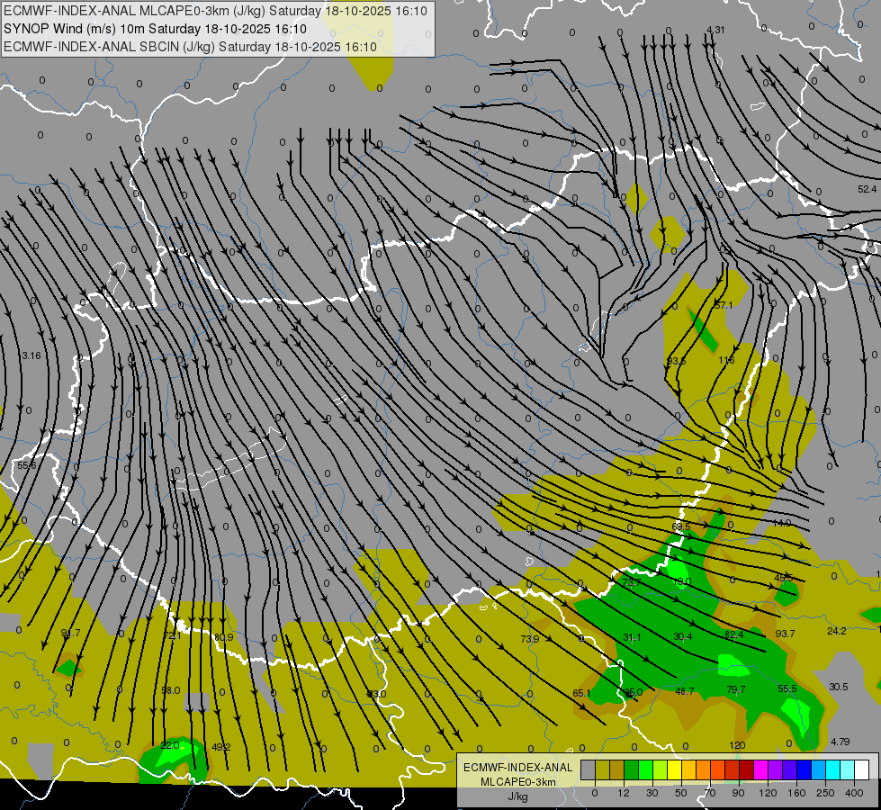Viewport: 881px width, 810px height.
Task: Select the magenta swatch in the color legend
Action: pyautogui.click(x=760, y=769)
